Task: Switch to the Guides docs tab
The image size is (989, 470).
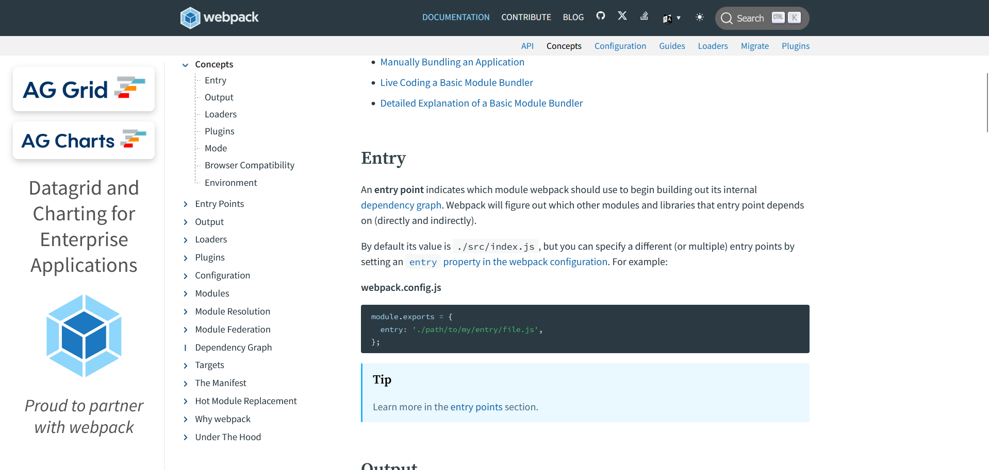Action: click(x=672, y=46)
